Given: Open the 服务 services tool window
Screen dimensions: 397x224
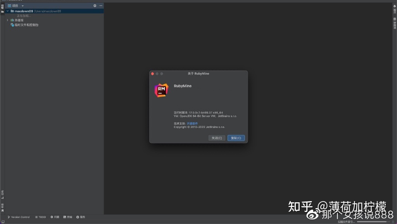Looking at the screenshot, I should (81, 217).
